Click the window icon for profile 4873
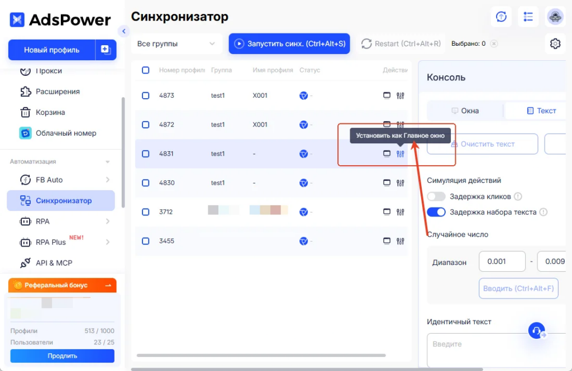 pyautogui.click(x=387, y=95)
